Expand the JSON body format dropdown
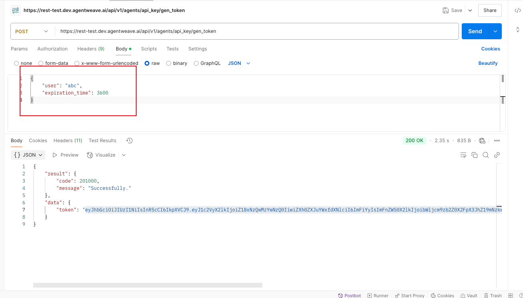The width and height of the screenshot is (523, 298). pos(239,63)
